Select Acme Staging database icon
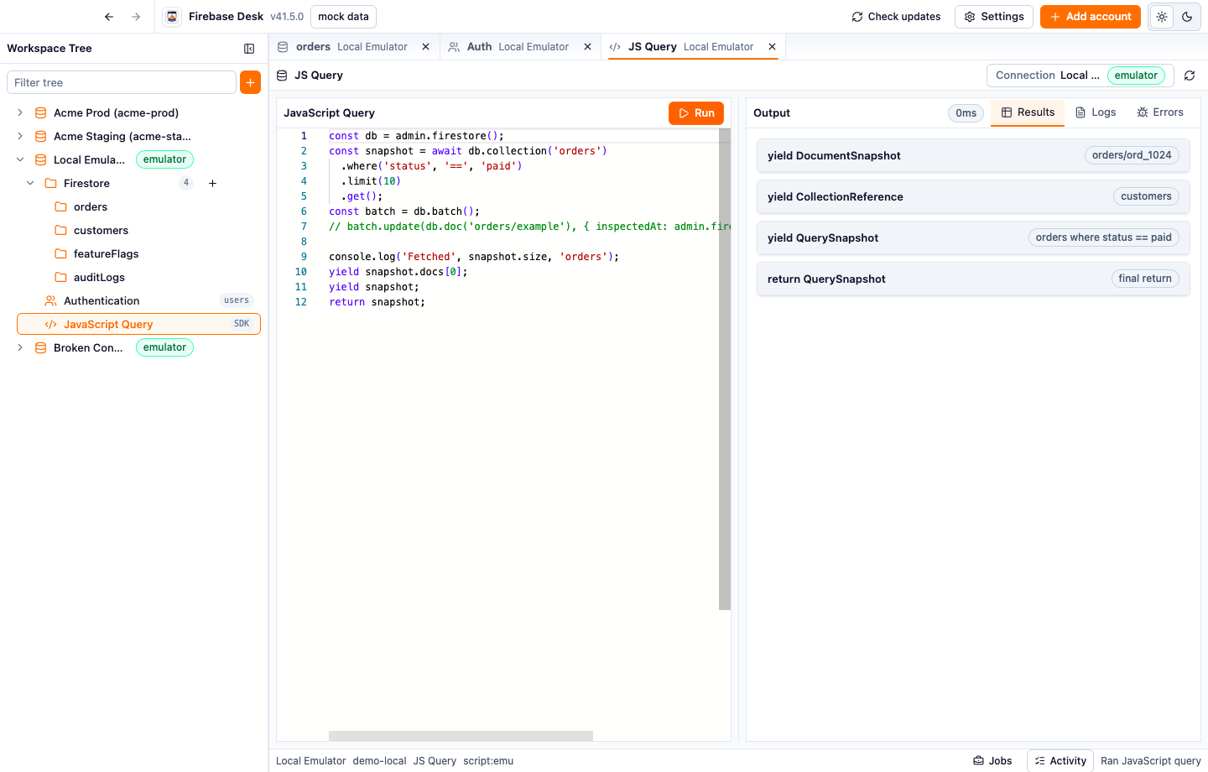This screenshot has width=1208, height=772. (40, 136)
